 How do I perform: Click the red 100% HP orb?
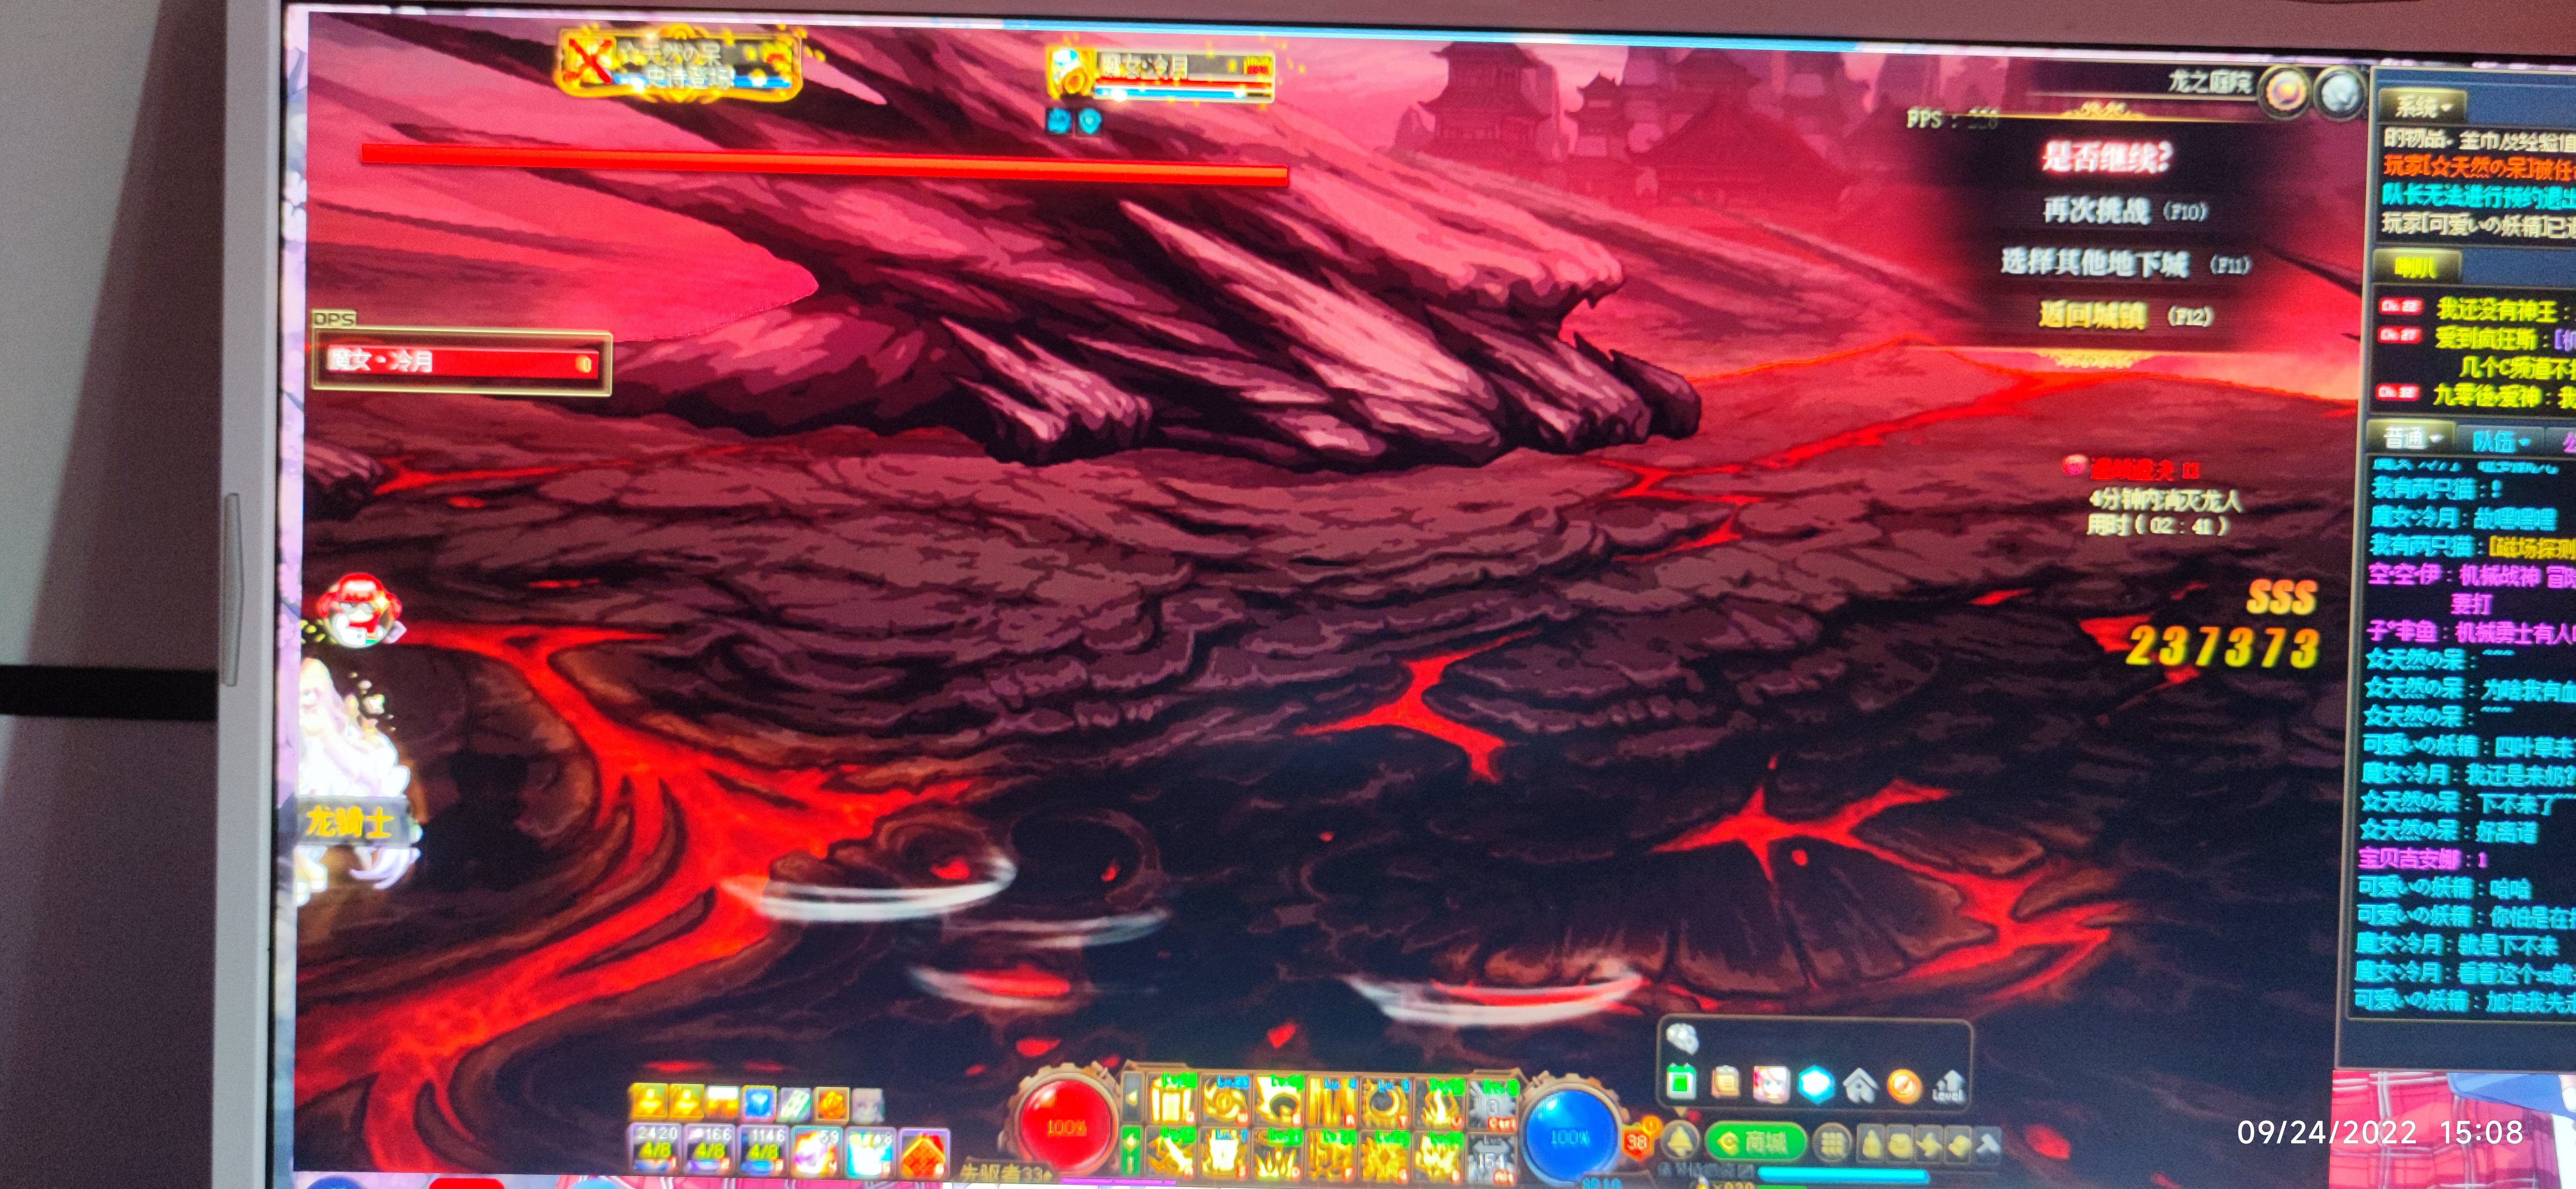[x=1065, y=1126]
